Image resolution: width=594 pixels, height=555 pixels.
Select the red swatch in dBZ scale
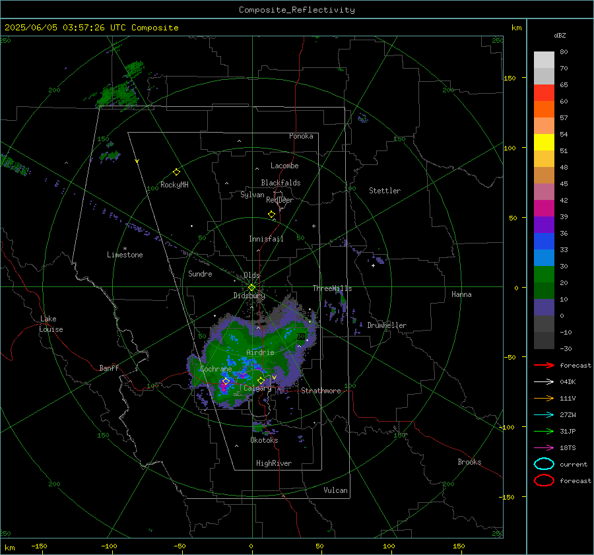(544, 93)
